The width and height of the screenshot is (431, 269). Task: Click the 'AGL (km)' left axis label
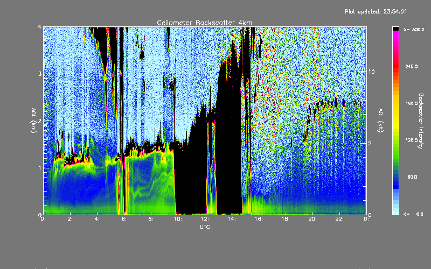click(33, 121)
